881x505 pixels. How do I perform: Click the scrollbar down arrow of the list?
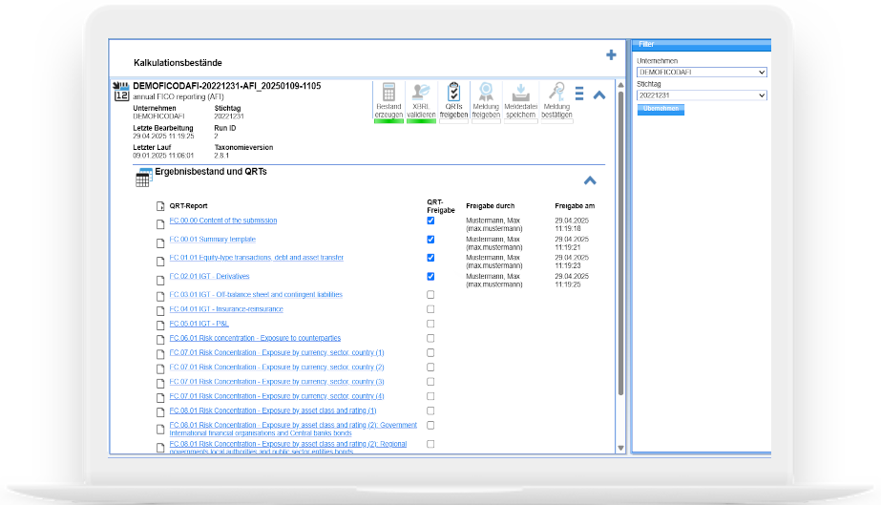coord(621,448)
